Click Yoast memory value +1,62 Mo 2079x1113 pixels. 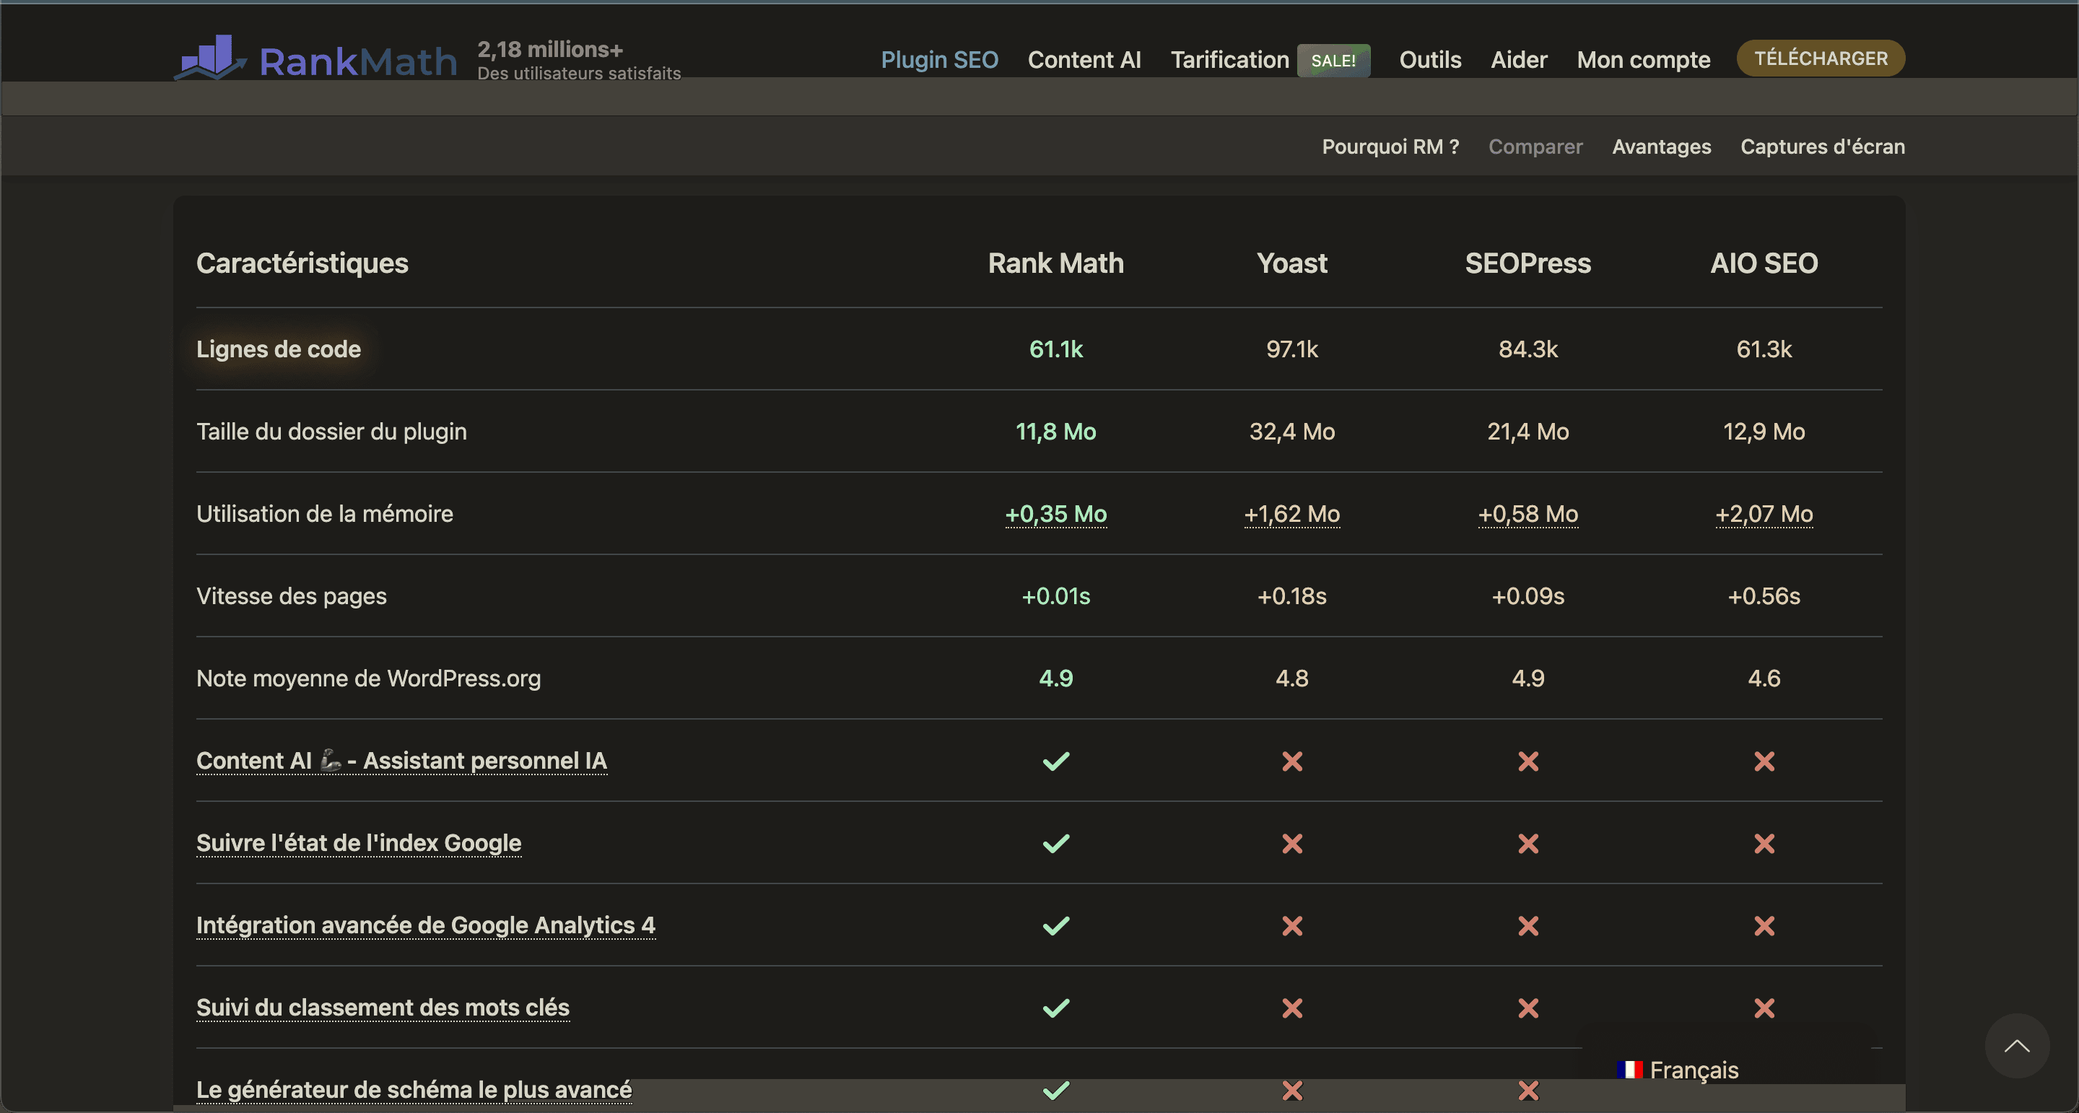(x=1291, y=513)
